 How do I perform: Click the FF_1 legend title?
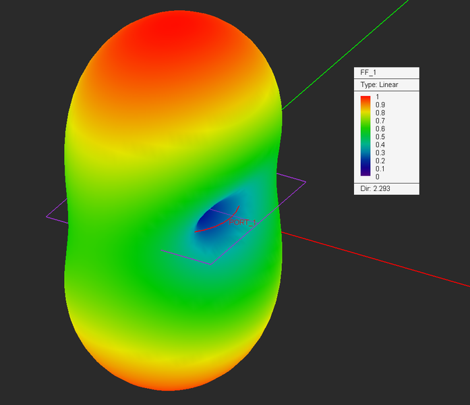pos(369,74)
